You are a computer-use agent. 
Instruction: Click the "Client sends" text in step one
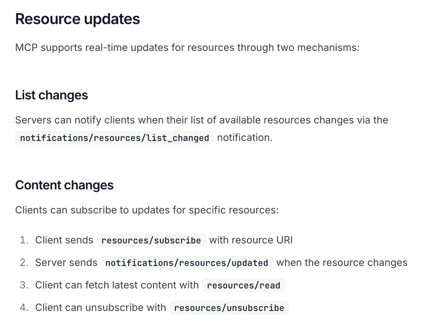coord(64,240)
